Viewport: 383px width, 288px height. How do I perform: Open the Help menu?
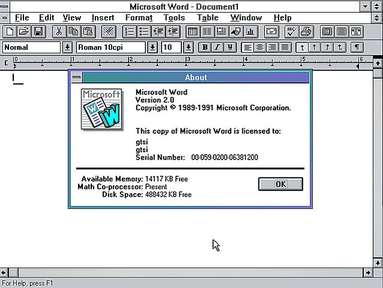click(282, 18)
